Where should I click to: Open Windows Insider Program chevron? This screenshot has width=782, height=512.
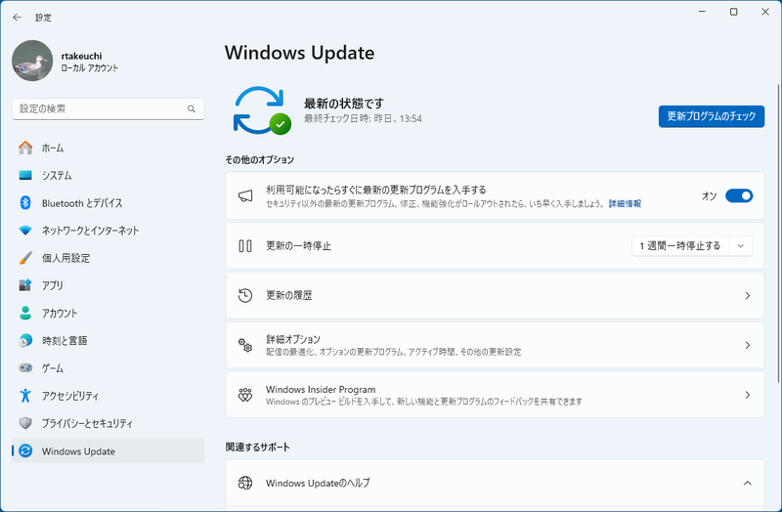(747, 395)
